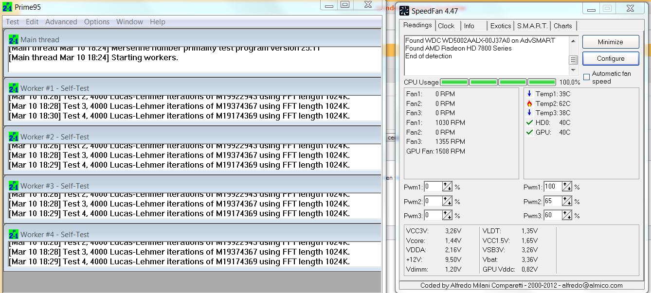Click the "GPU Fan: 1508 RPM" reading
This screenshot has width=651, height=293.
[435, 151]
